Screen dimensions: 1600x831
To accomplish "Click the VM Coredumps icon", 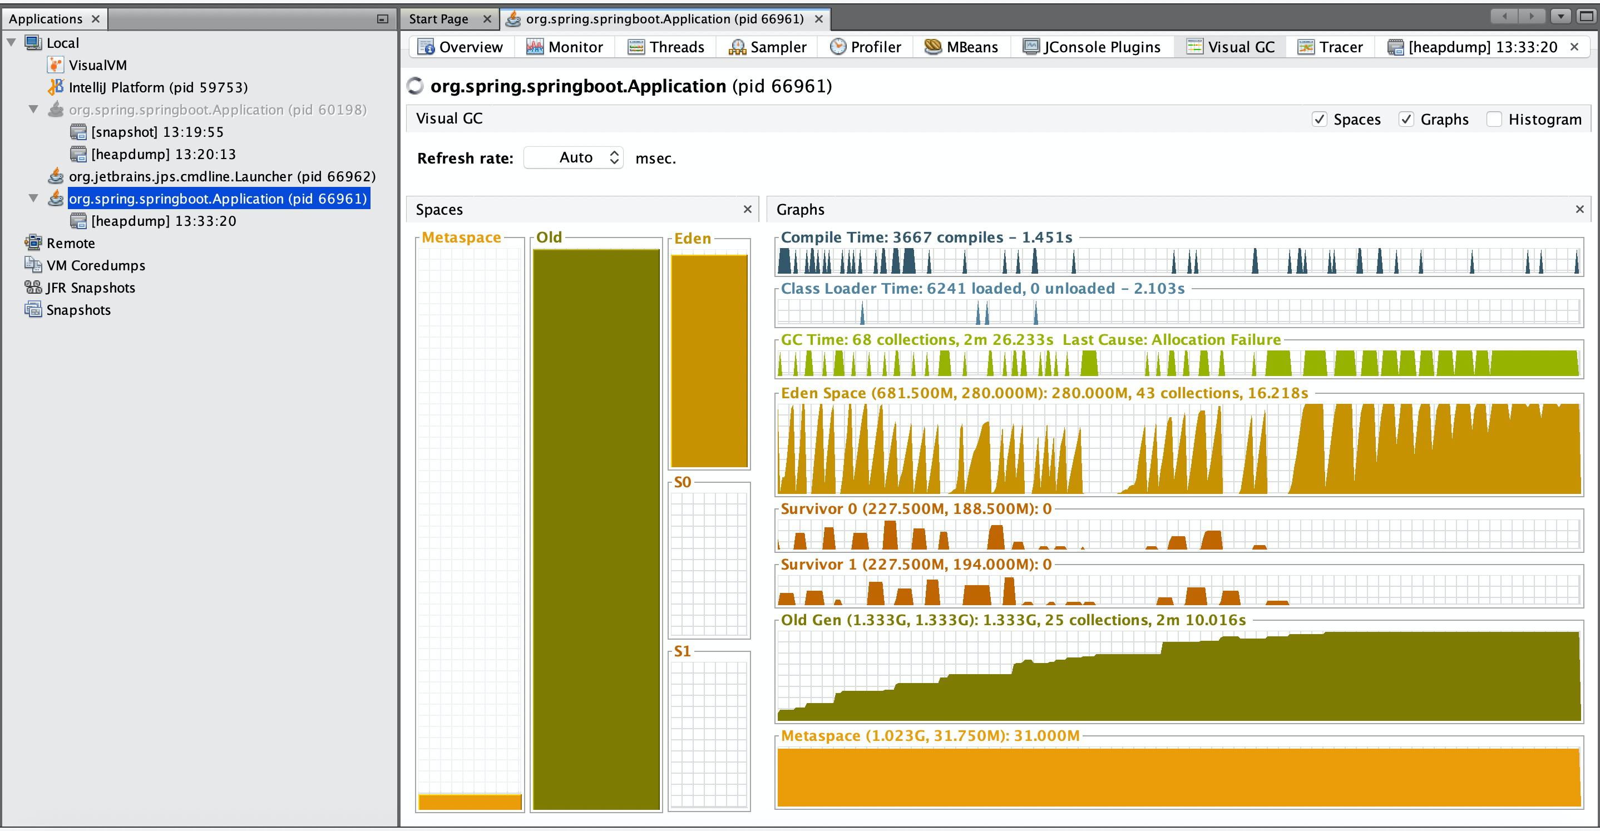I will pos(33,265).
